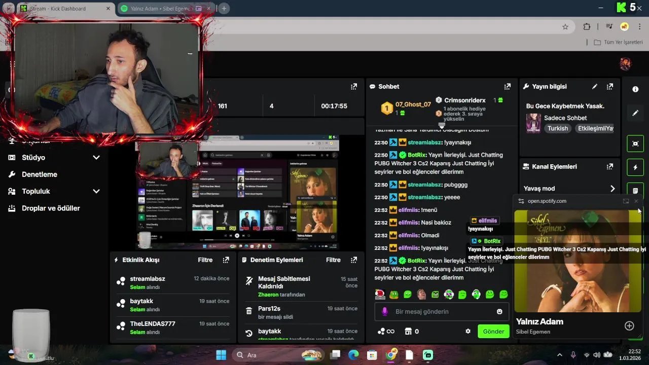Add Yalnız Adam to library with plus icon
Screen dimensions: 649x365
coord(629,326)
